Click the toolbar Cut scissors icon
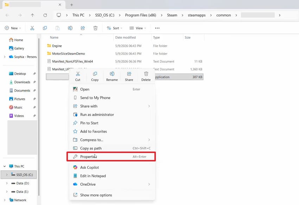 click(32, 28)
